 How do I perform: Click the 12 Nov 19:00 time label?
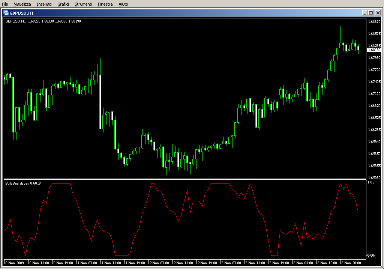[x=207, y=263]
